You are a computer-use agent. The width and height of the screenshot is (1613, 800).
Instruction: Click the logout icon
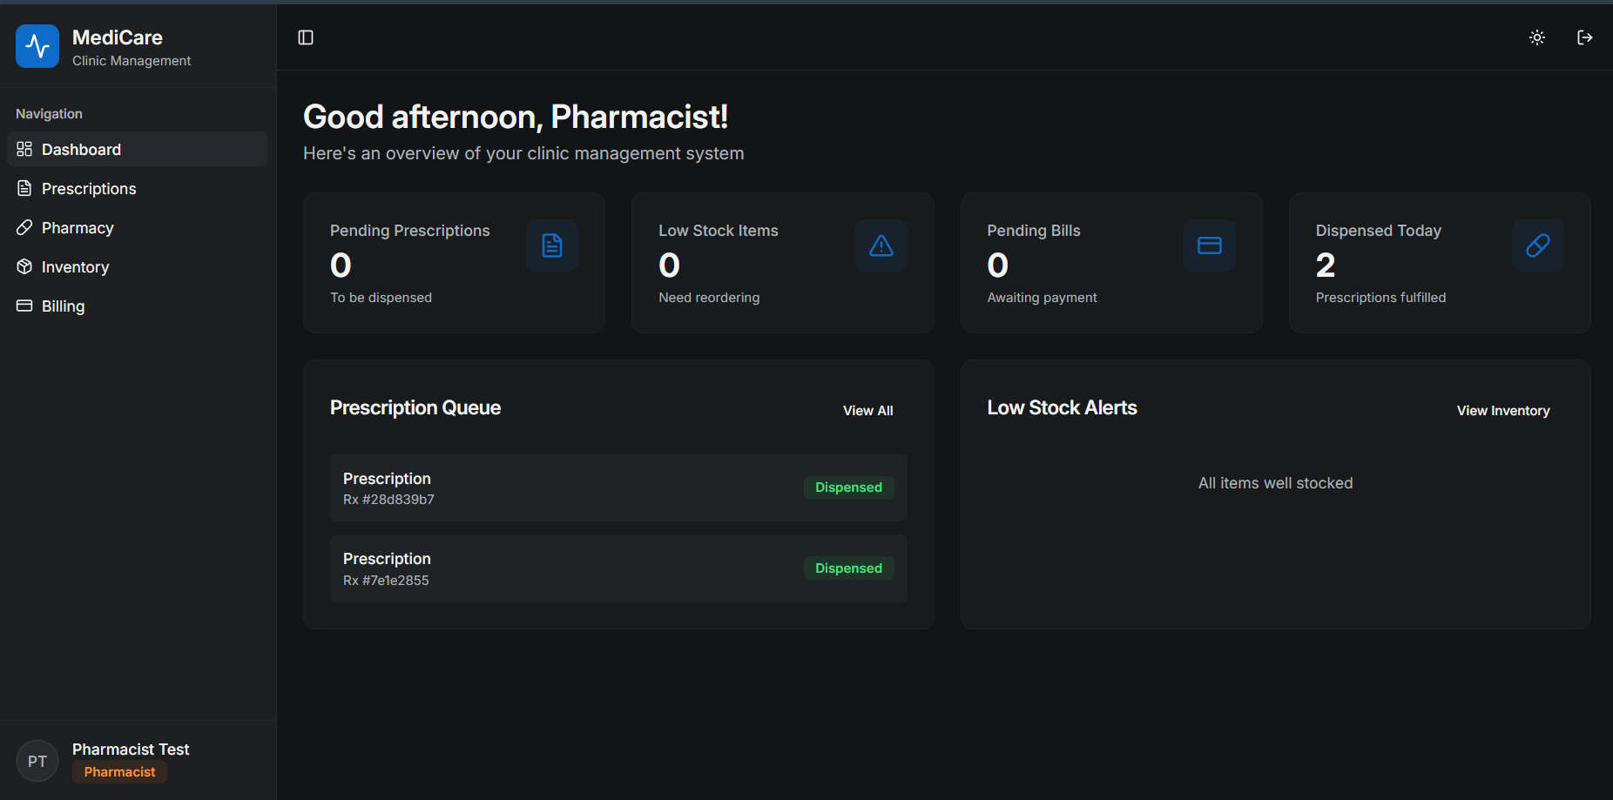click(x=1585, y=37)
